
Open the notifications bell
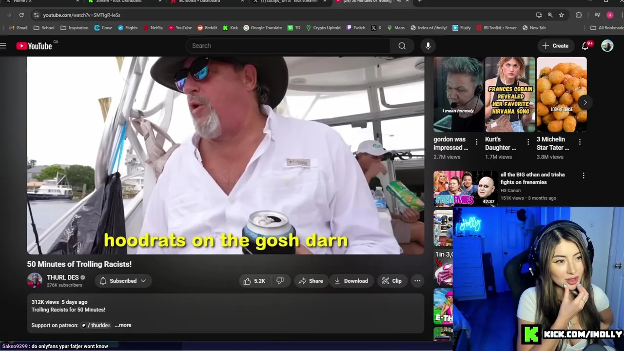[585, 46]
